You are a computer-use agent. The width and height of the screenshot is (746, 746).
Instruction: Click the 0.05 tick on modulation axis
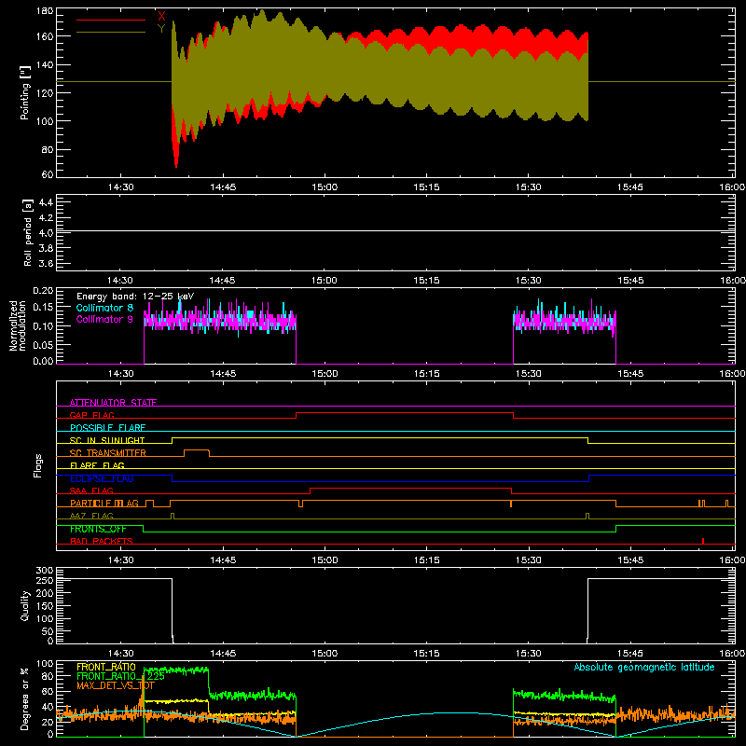click(x=43, y=344)
